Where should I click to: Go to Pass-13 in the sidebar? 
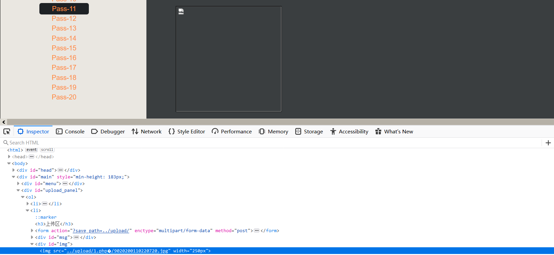(x=64, y=28)
